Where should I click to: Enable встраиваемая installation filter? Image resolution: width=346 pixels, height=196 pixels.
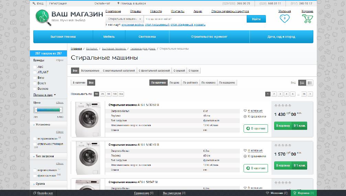[35, 138]
